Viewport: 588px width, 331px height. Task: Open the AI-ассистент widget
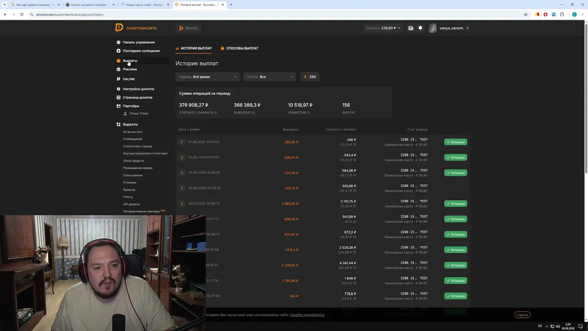click(x=133, y=132)
